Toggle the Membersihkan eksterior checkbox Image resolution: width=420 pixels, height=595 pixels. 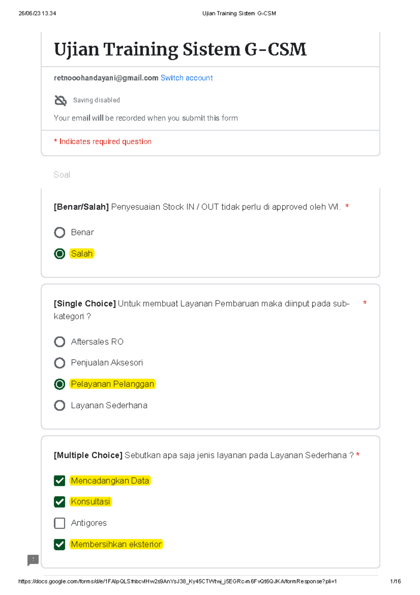tap(59, 544)
